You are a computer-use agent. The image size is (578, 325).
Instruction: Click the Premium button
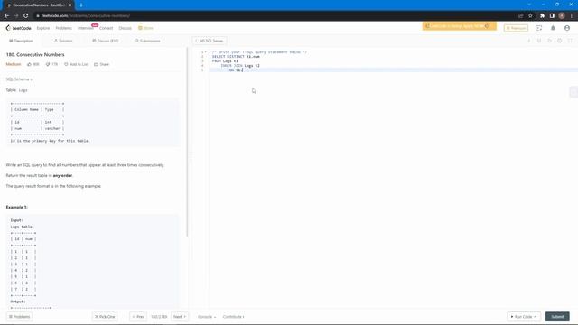pyautogui.click(x=516, y=28)
